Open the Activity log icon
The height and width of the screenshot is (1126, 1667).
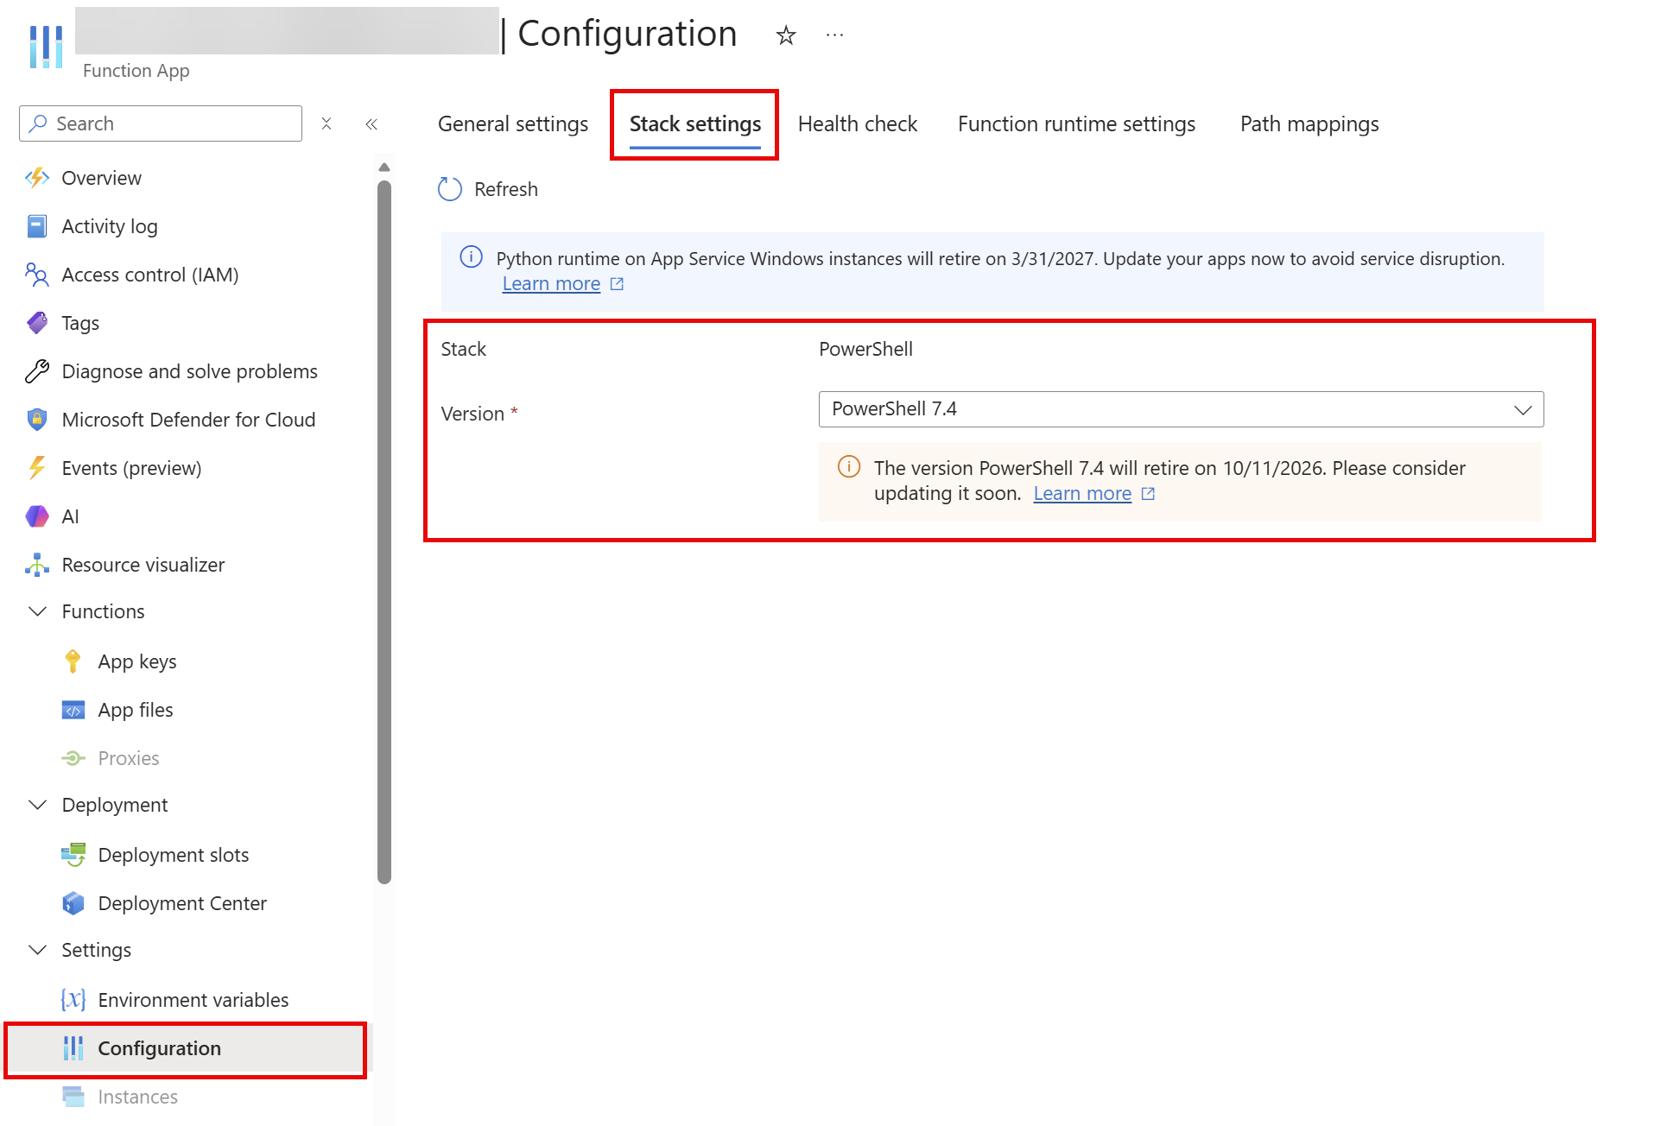[37, 226]
